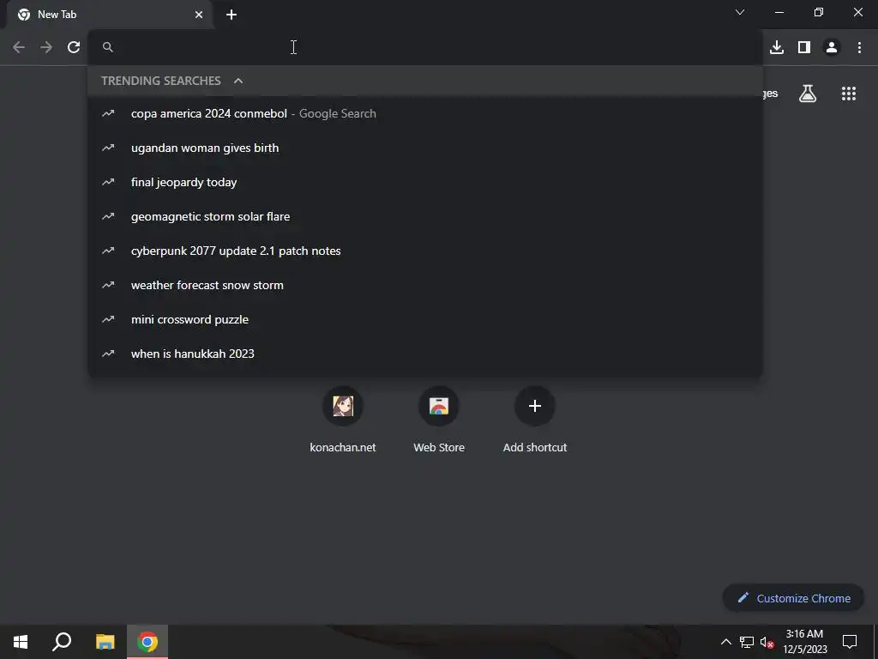The image size is (878, 659).
Task: Open the konachan.net shortcut
Action: click(343, 420)
